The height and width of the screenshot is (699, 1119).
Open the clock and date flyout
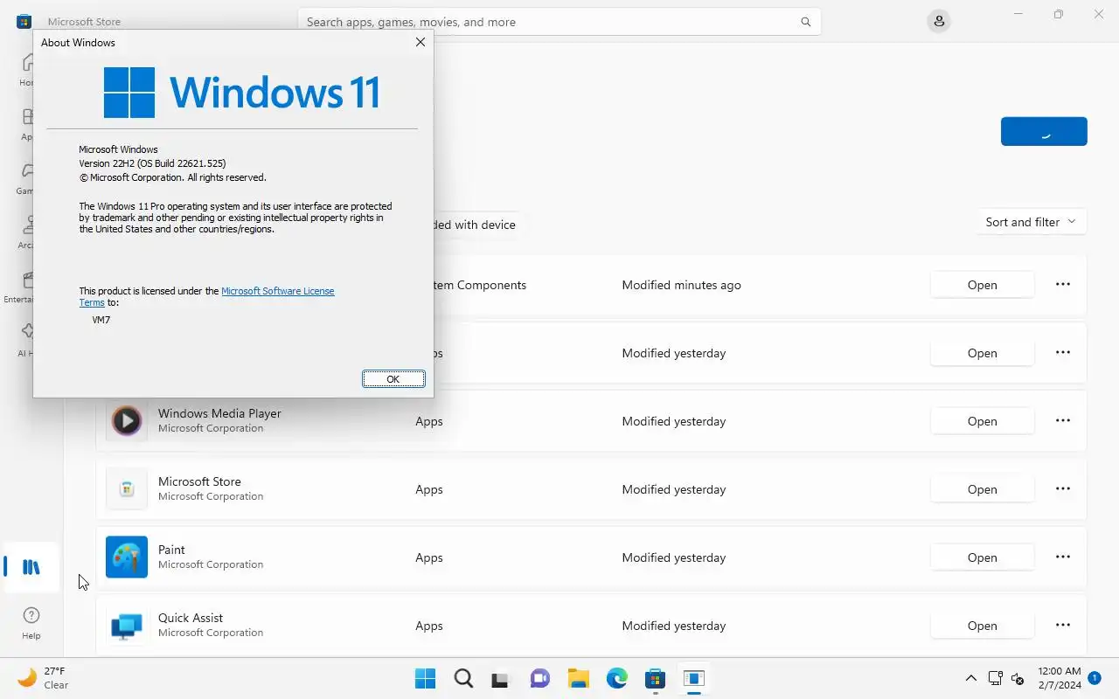pos(1060,678)
